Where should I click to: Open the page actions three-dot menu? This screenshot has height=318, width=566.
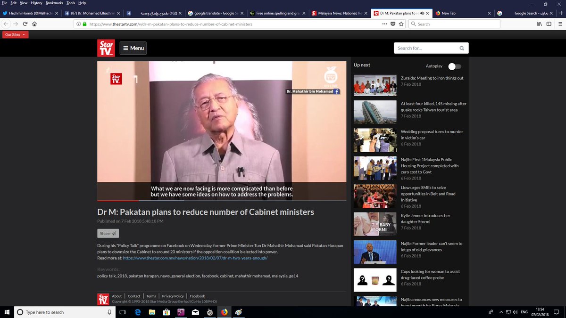tap(385, 24)
